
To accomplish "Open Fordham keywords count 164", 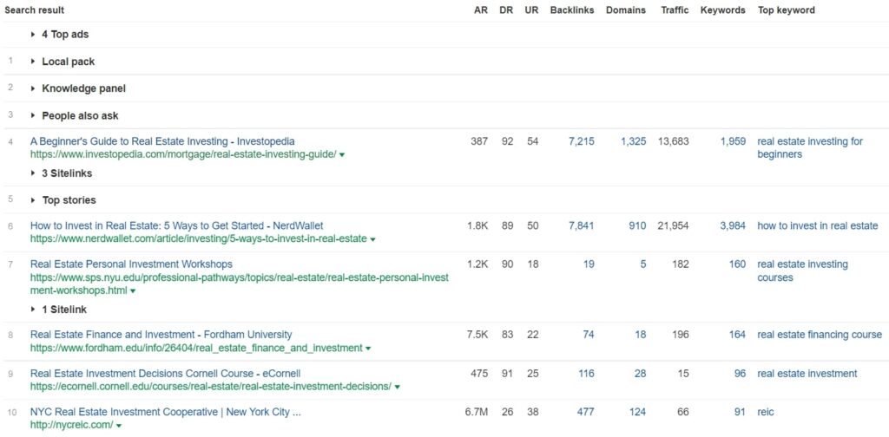I will click(x=738, y=335).
